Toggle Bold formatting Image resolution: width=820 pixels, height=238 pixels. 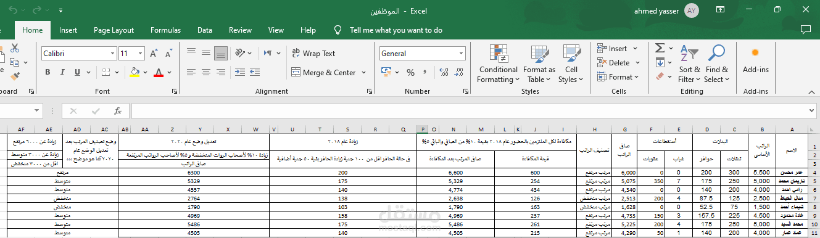coord(48,73)
